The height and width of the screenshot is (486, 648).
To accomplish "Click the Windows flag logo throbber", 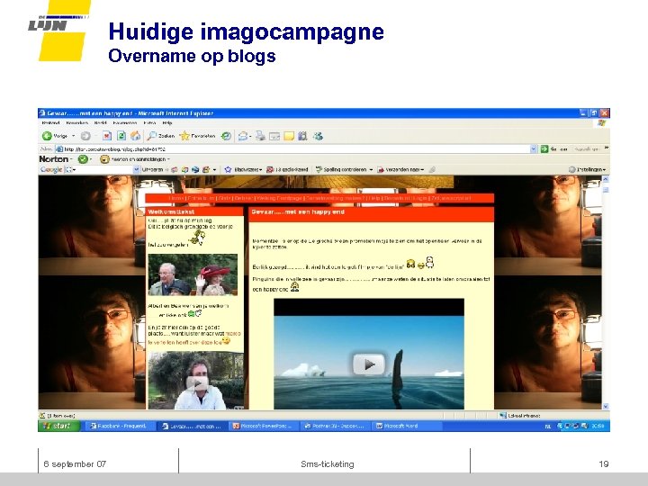I will click(x=602, y=123).
